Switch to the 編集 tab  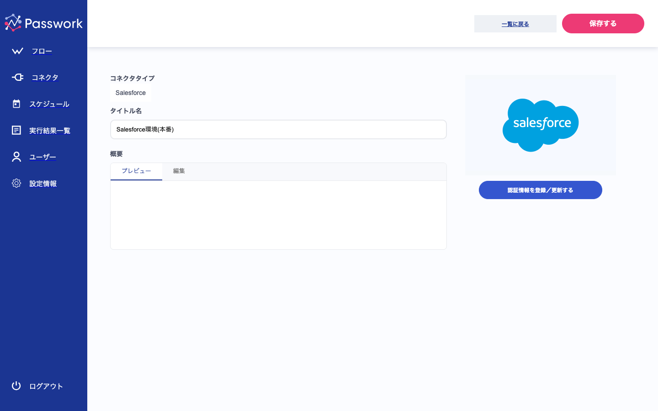coord(179,171)
